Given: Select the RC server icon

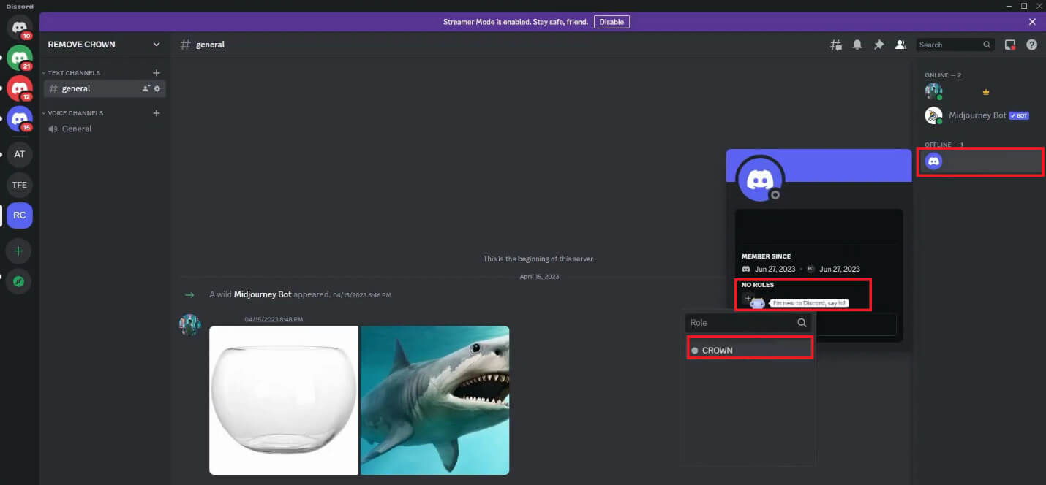Looking at the screenshot, I should (20, 215).
